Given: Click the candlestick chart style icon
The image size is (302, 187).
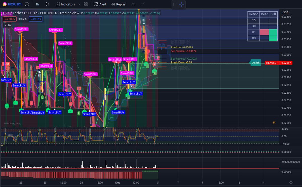Looking at the screenshot, I should tap(48, 4).
